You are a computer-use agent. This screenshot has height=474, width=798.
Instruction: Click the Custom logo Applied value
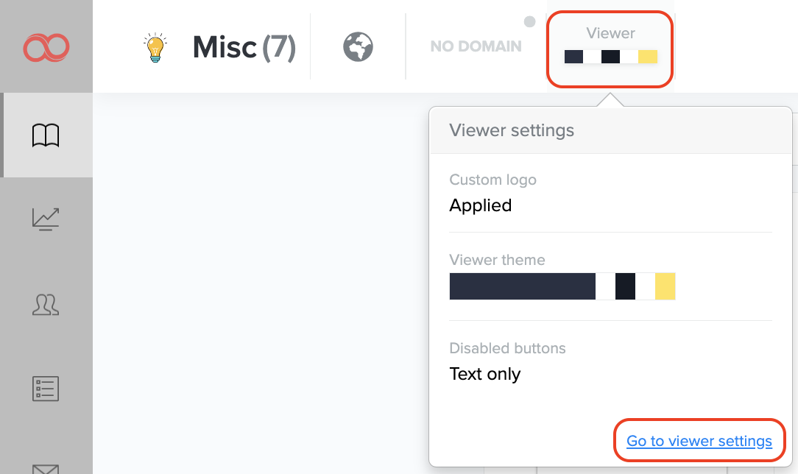[x=480, y=205]
